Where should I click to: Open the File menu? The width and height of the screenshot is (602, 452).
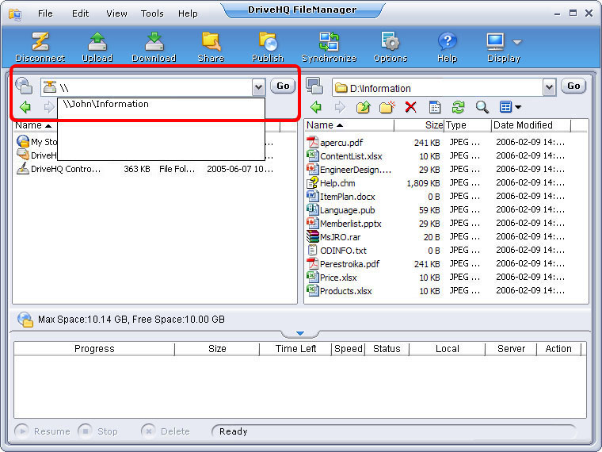pos(45,13)
